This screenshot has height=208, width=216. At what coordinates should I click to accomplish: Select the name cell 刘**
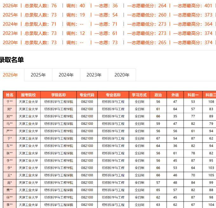coord(10,117)
